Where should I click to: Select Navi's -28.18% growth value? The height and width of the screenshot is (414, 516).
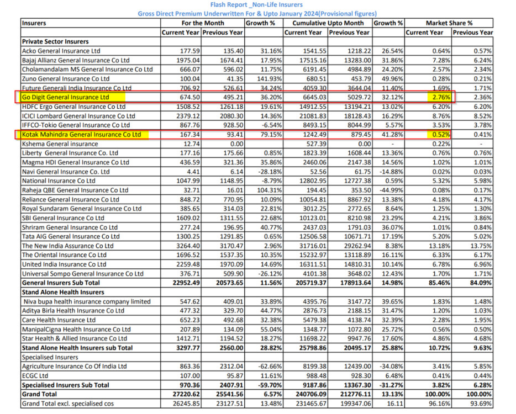click(270, 172)
